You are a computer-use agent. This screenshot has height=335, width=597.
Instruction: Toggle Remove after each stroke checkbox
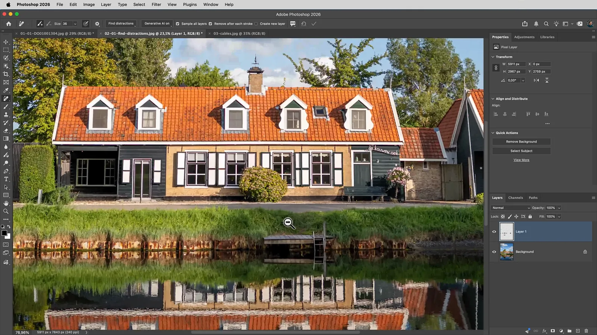click(210, 23)
